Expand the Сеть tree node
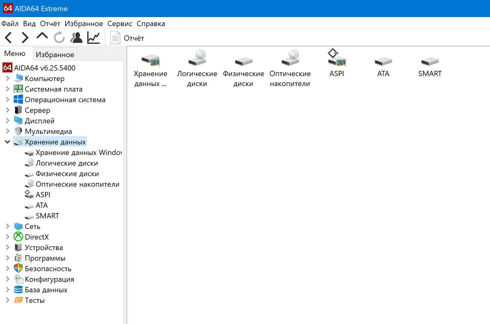Viewport: 490px width, 324px height. [7, 226]
